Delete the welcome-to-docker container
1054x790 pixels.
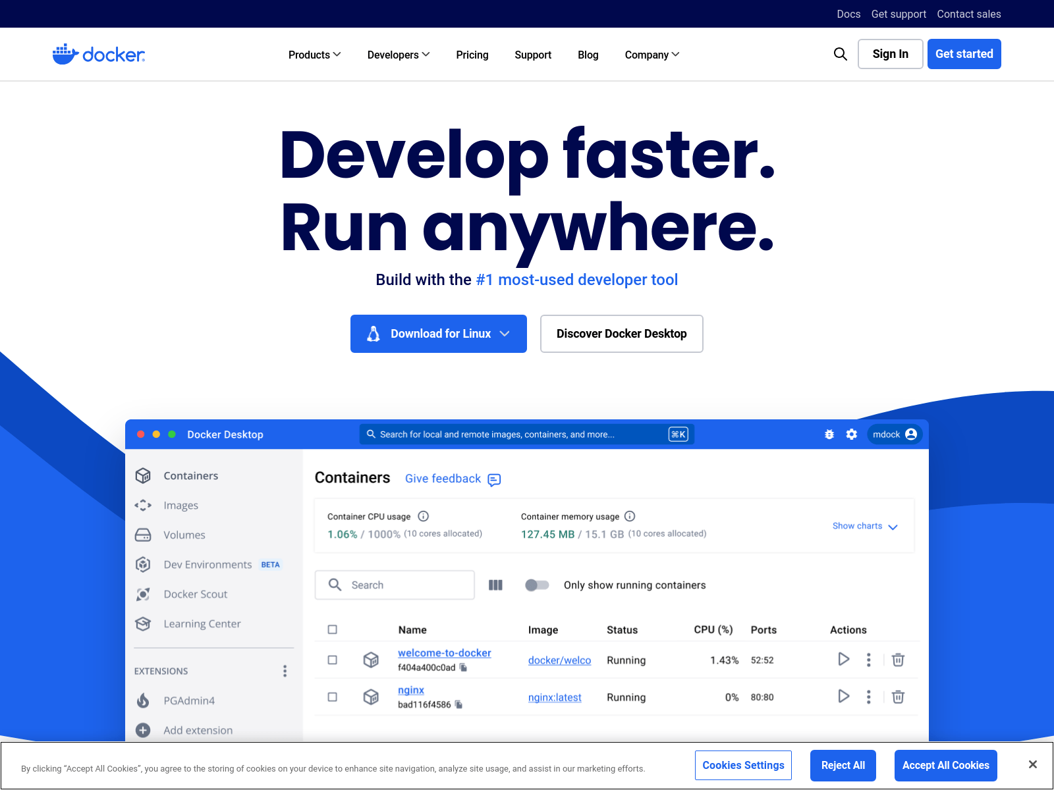coord(898,660)
